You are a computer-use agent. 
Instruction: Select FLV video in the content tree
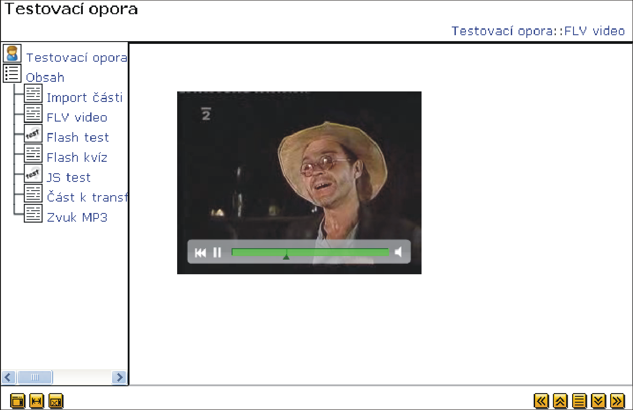(x=77, y=117)
